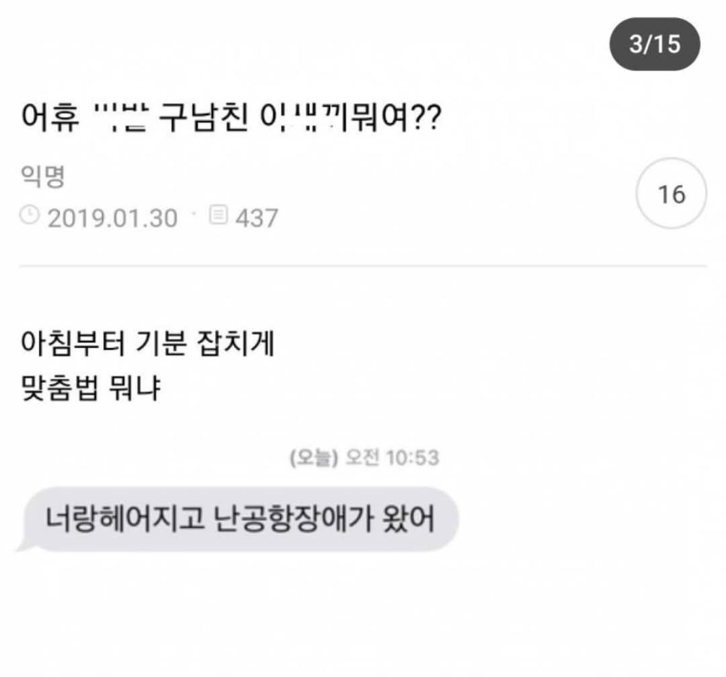Viewport: 726px width, 677px height.
Task: Click the bubble text 난공항장애가 왔어
Action: point(324,519)
